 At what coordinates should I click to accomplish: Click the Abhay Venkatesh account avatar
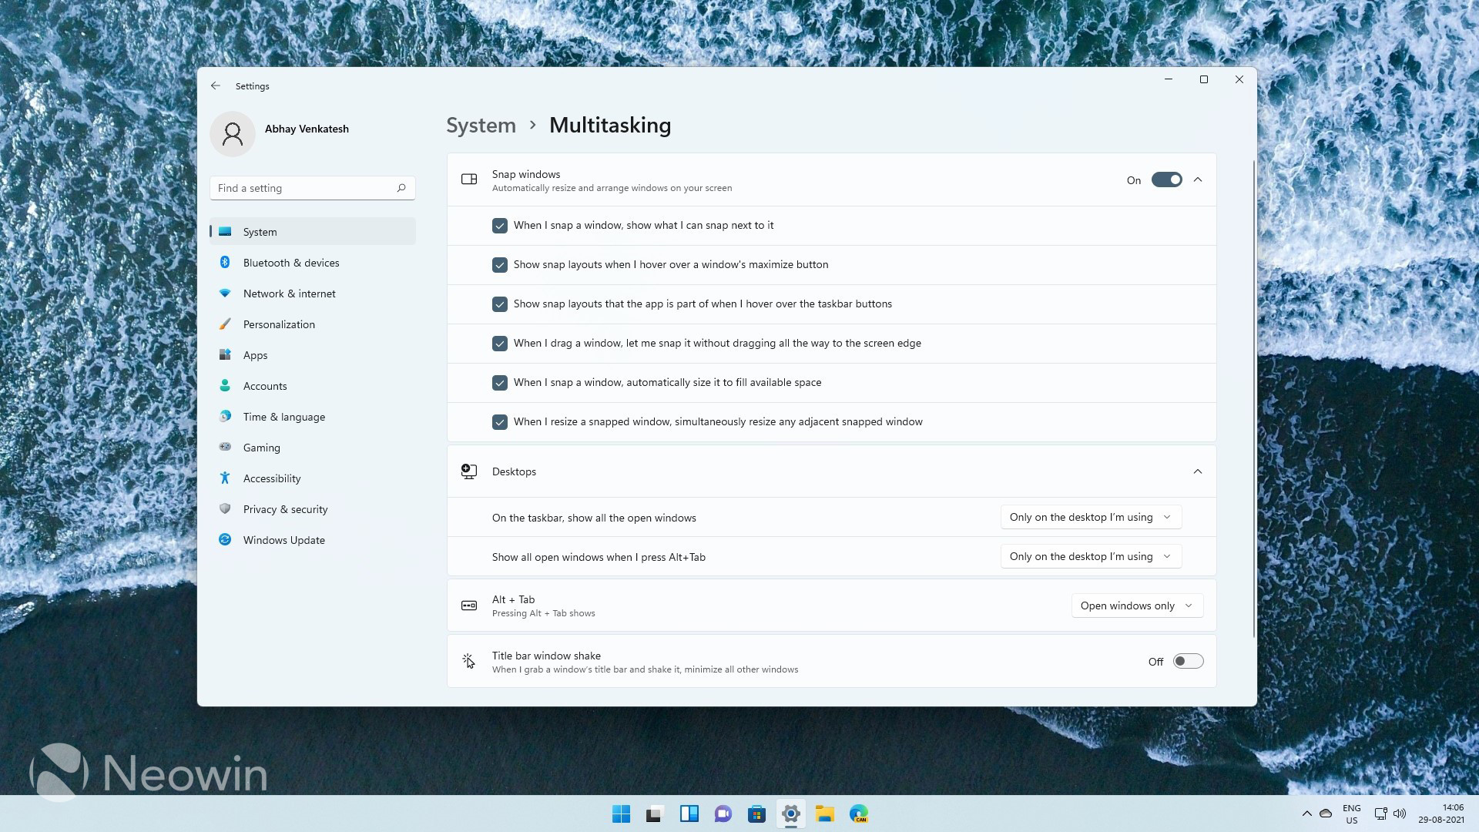(233, 133)
